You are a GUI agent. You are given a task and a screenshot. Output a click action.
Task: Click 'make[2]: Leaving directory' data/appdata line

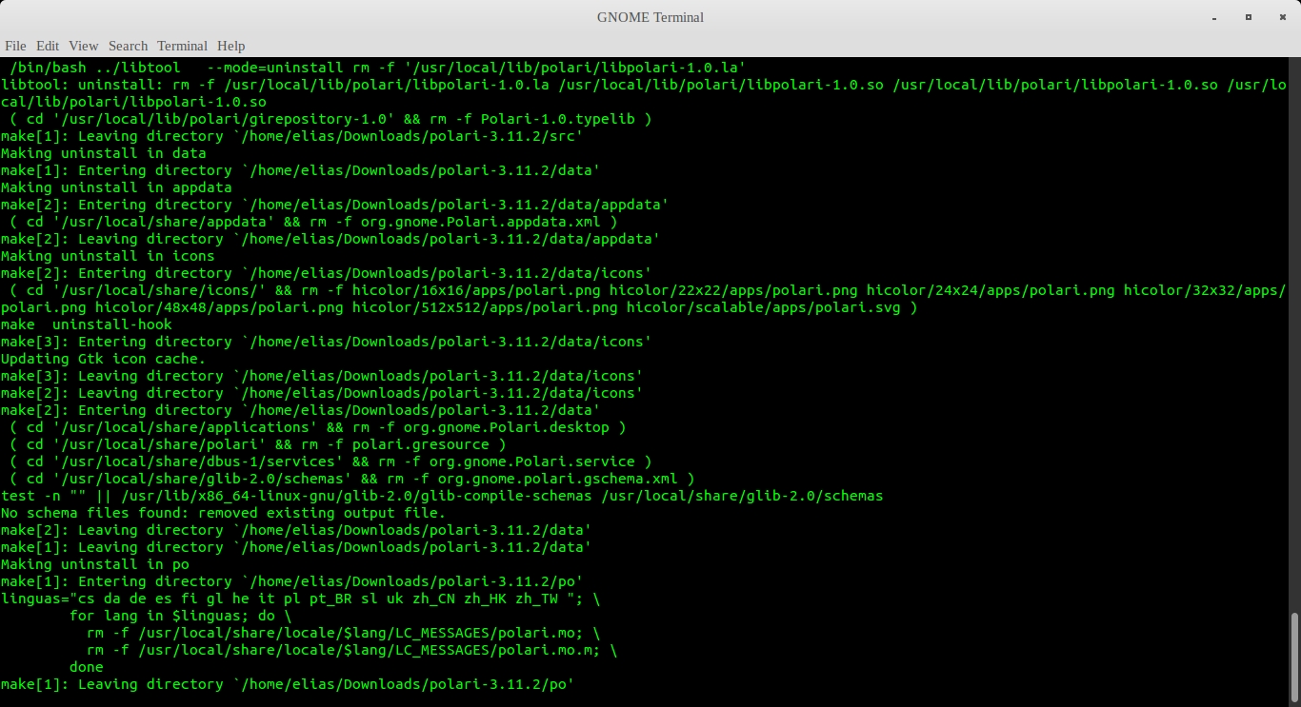tap(330, 239)
